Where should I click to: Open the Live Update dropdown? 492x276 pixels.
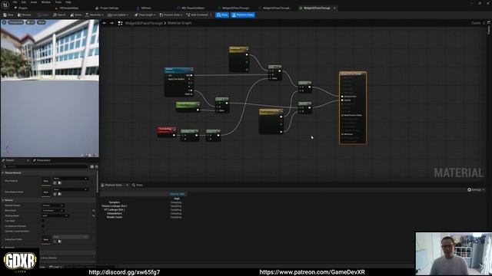(118, 15)
